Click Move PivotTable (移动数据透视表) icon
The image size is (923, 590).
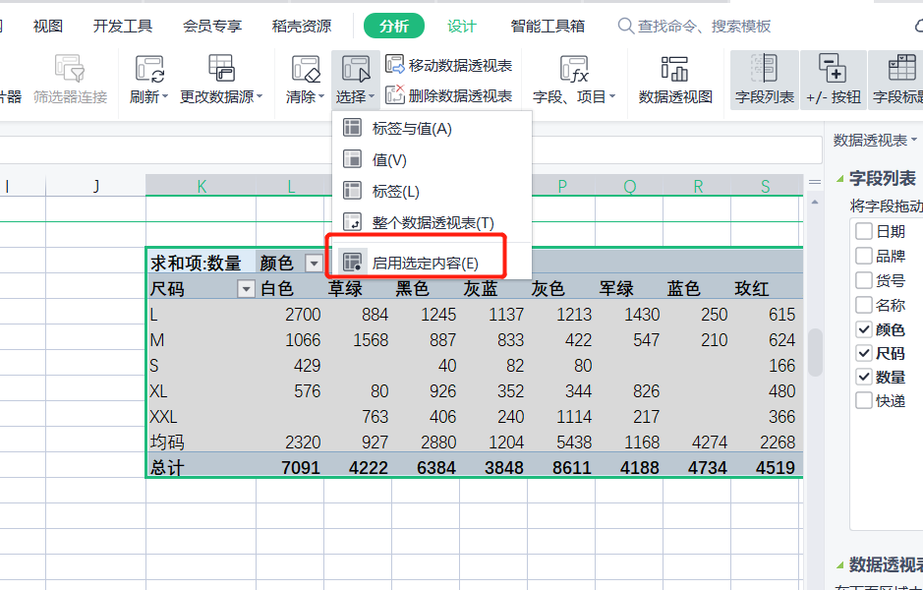coord(395,64)
